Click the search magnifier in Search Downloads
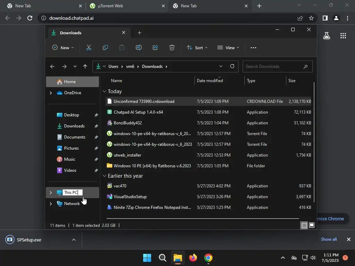Screen dimensions: 355x266 (305, 66)
